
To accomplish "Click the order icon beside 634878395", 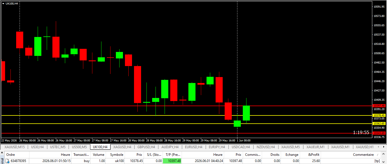I will pos(8,161).
